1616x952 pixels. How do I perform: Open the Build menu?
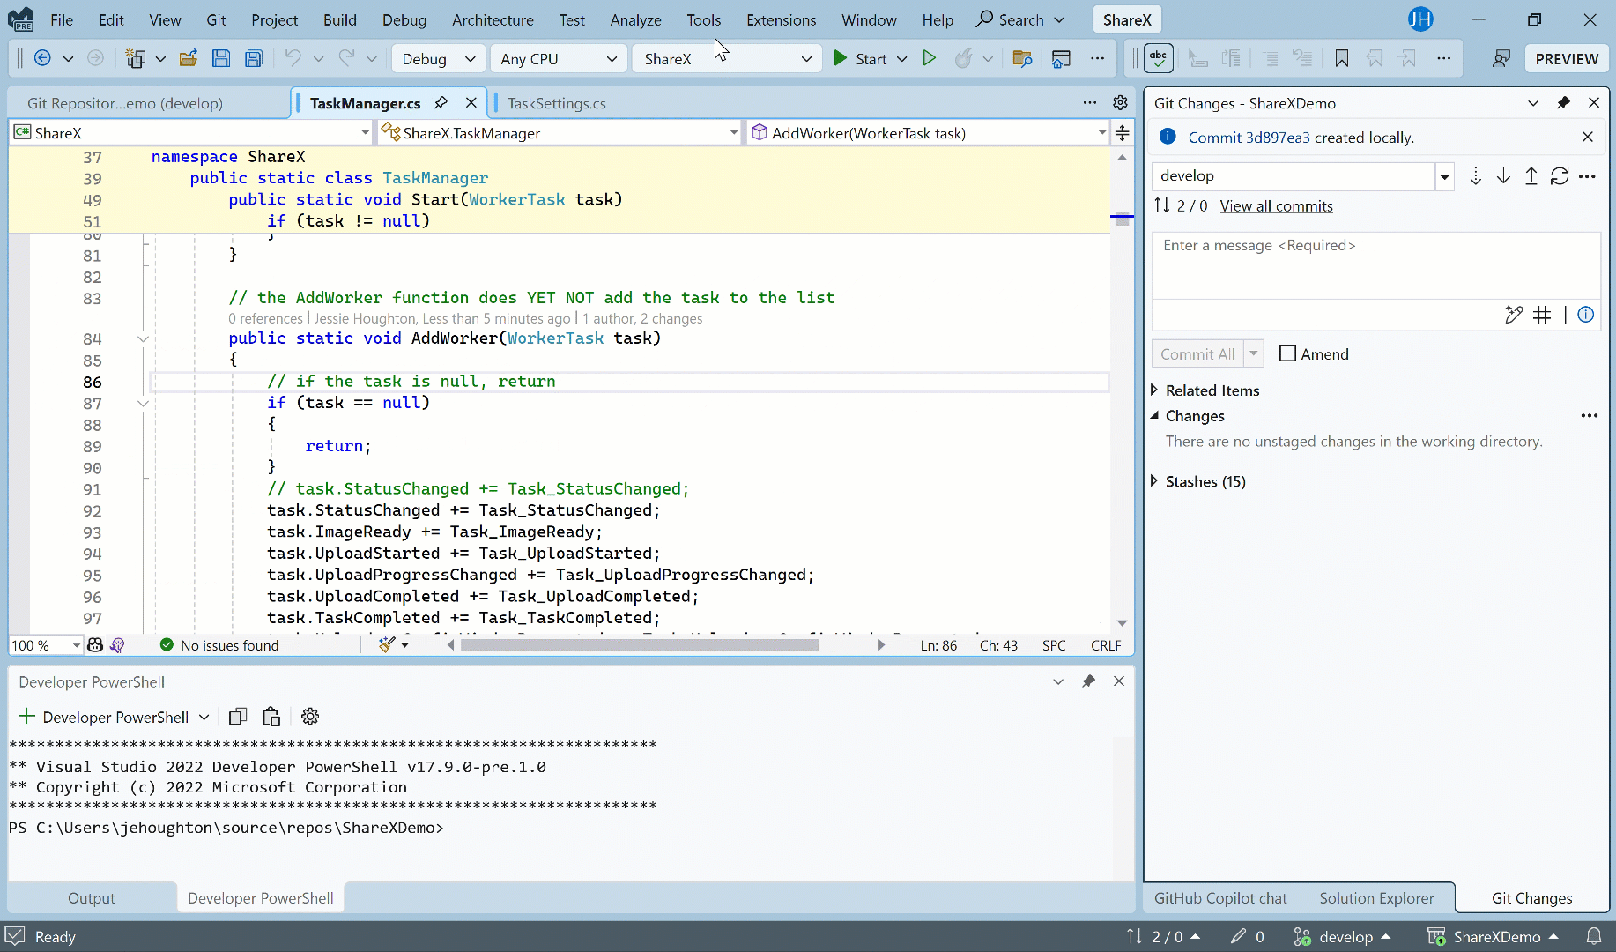[x=339, y=19]
